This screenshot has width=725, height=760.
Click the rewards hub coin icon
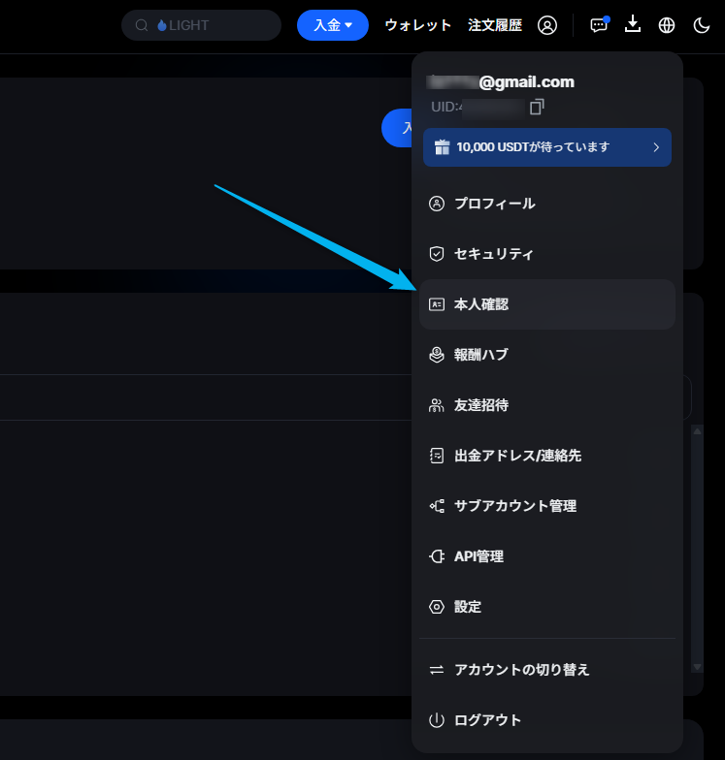click(437, 355)
